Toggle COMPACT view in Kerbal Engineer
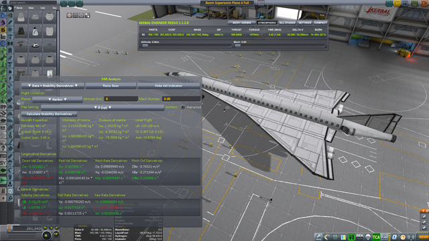The width and height of the screenshot is (429, 241). click(x=320, y=23)
